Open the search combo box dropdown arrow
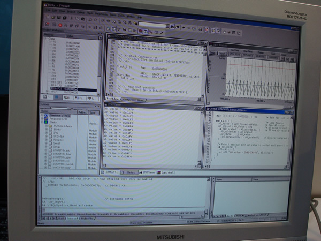Screen dimensions: 321x241 pyautogui.click(x=167, y=26)
